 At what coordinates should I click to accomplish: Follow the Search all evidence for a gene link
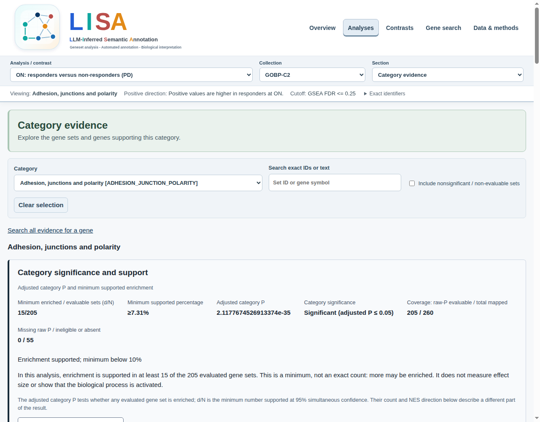click(x=50, y=230)
